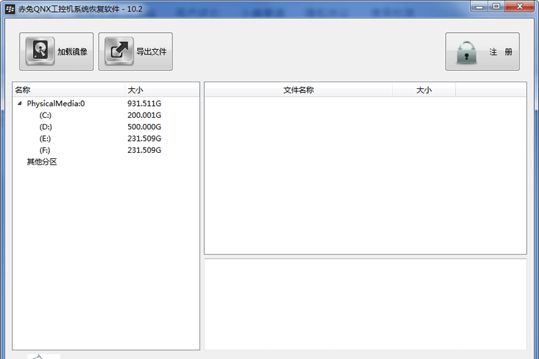Click the padlock register icon
The height and width of the screenshot is (359, 539).
click(466, 52)
